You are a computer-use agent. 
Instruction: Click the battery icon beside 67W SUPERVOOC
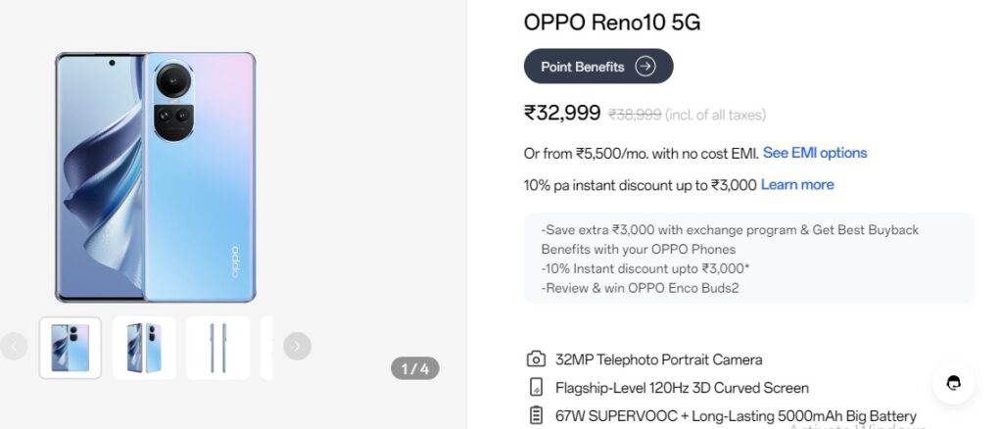click(536, 415)
